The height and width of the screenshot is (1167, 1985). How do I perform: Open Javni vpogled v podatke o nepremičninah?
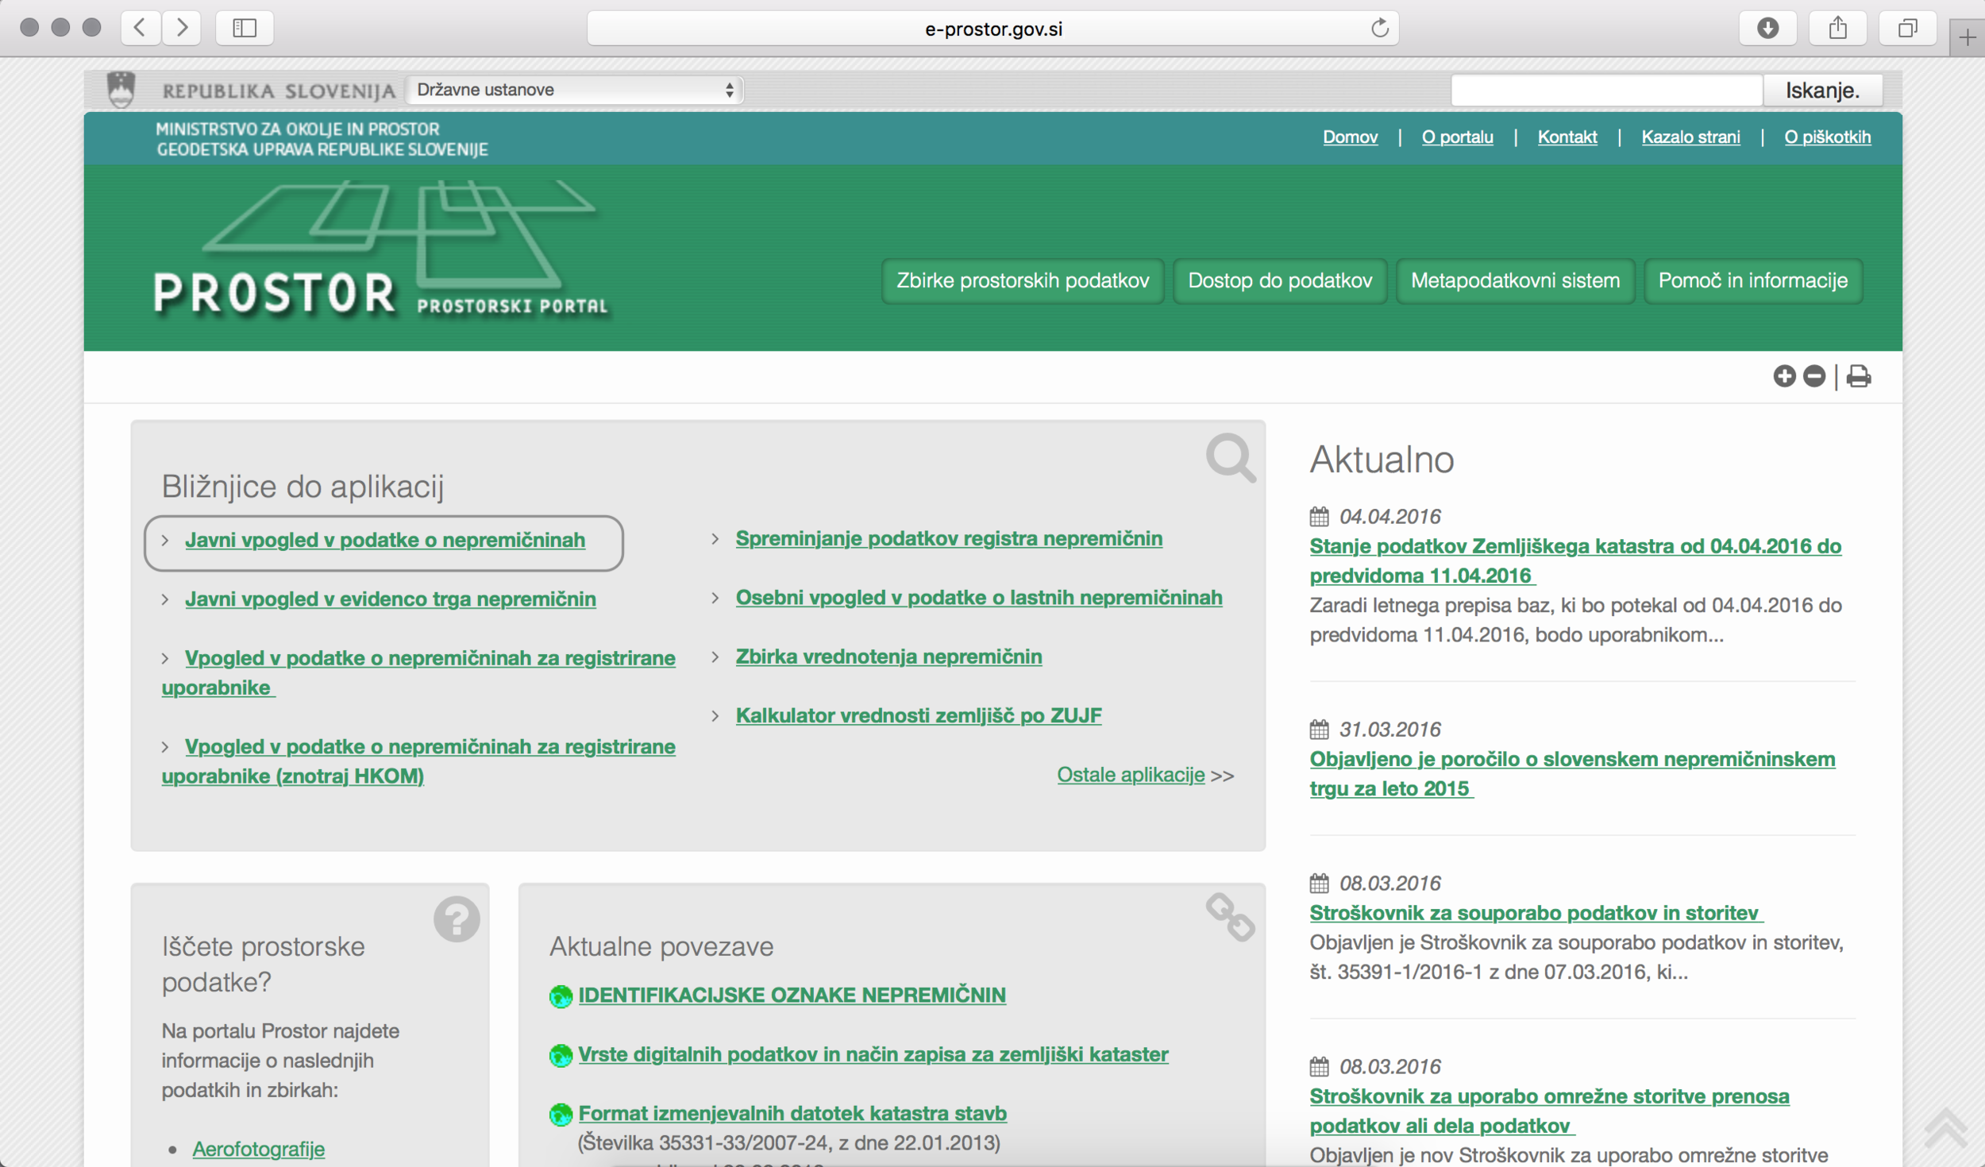[x=385, y=541]
